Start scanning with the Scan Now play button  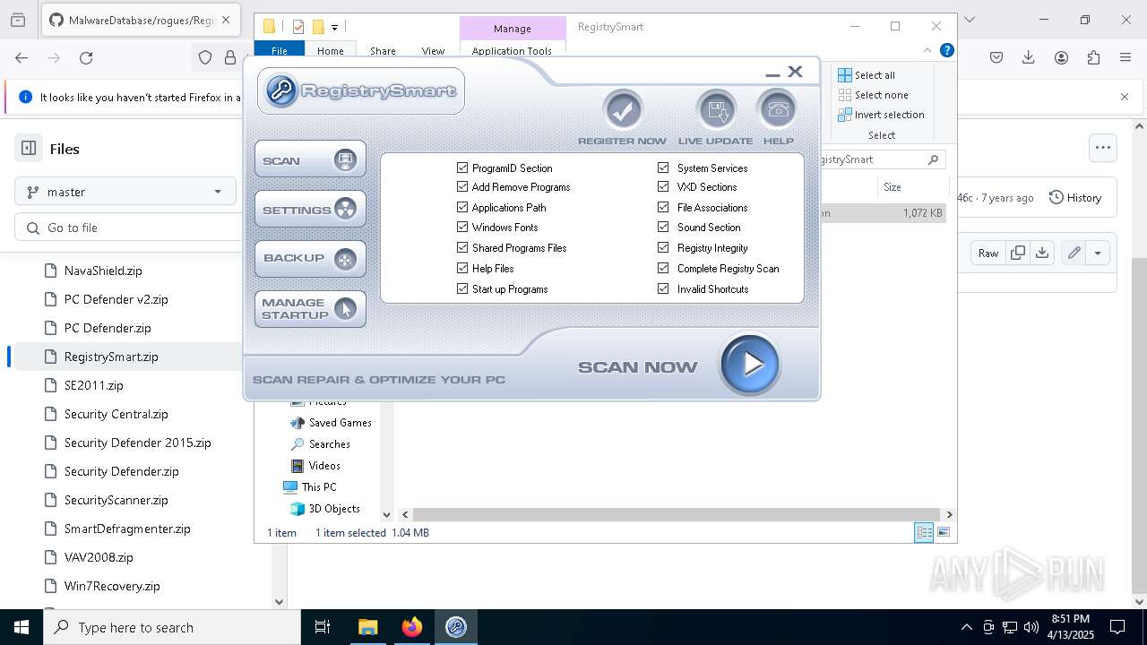pos(750,365)
